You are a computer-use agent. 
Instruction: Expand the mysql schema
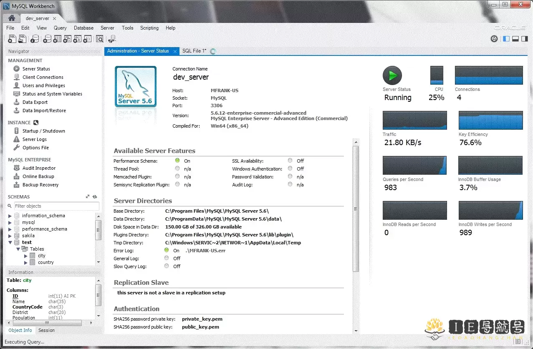coord(10,222)
